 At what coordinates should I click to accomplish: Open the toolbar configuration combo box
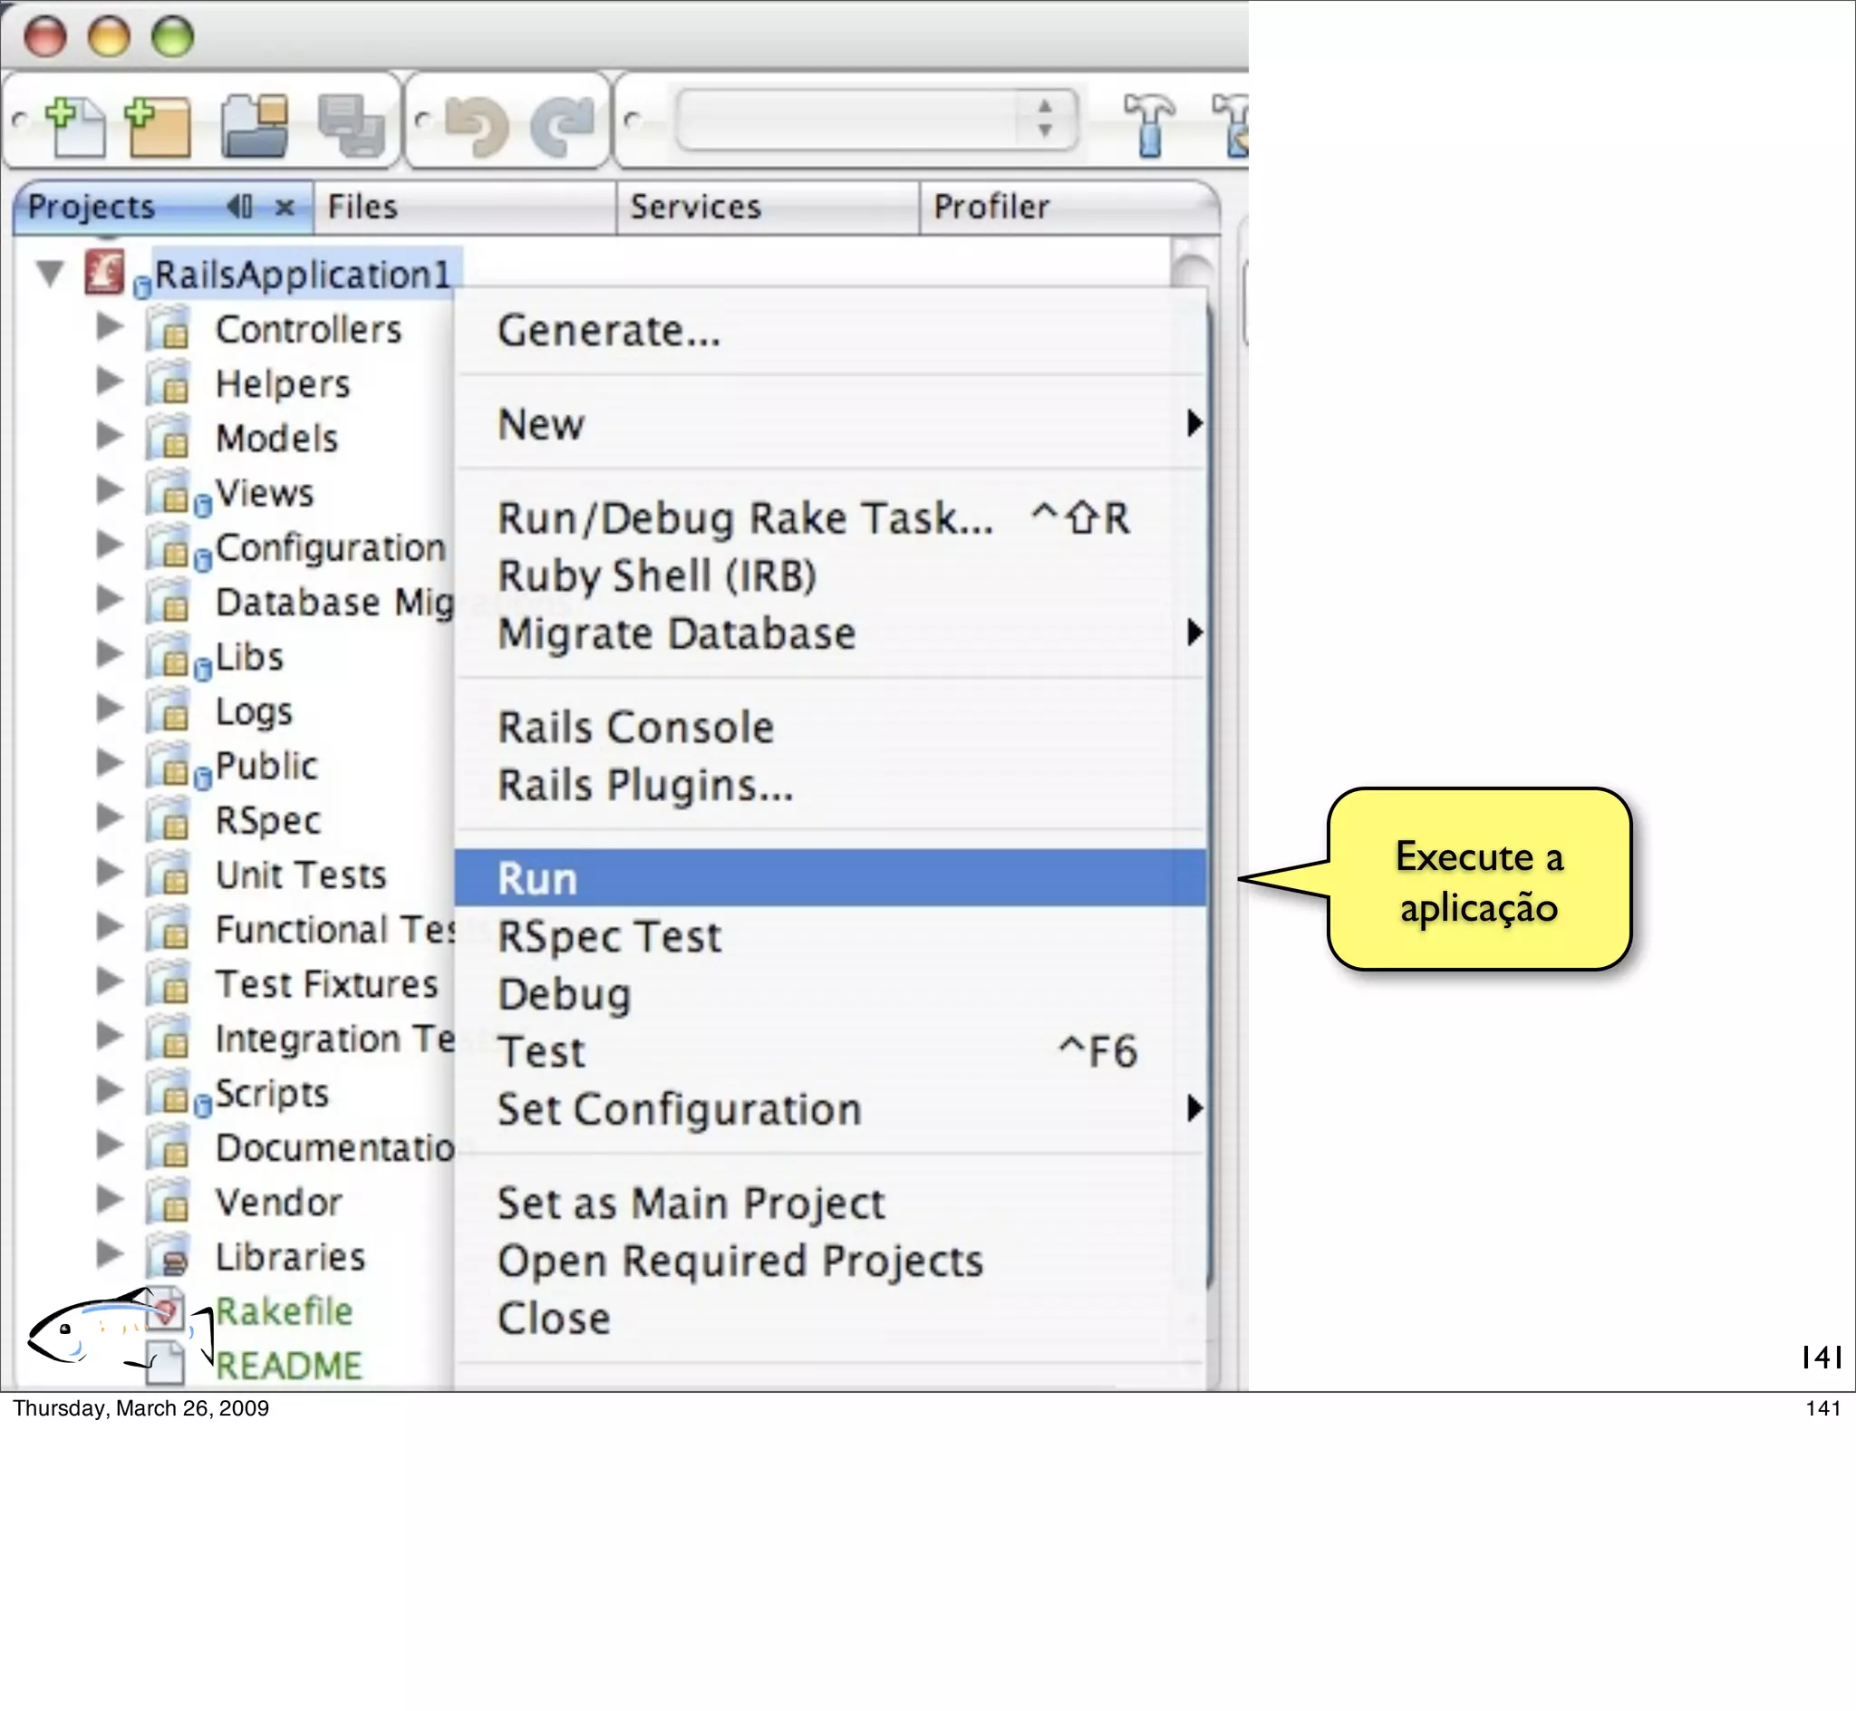(875, 121)
